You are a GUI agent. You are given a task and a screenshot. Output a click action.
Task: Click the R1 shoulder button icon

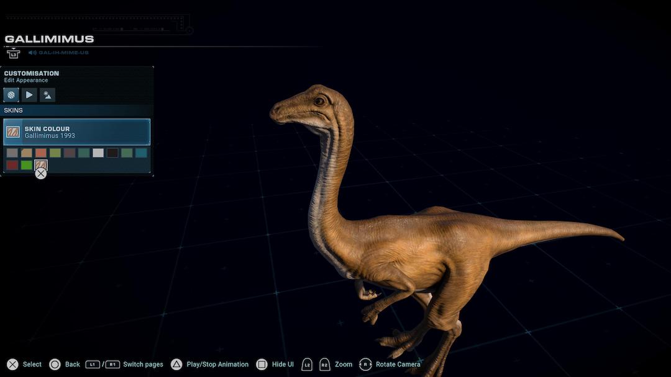(x=112, y=364)
